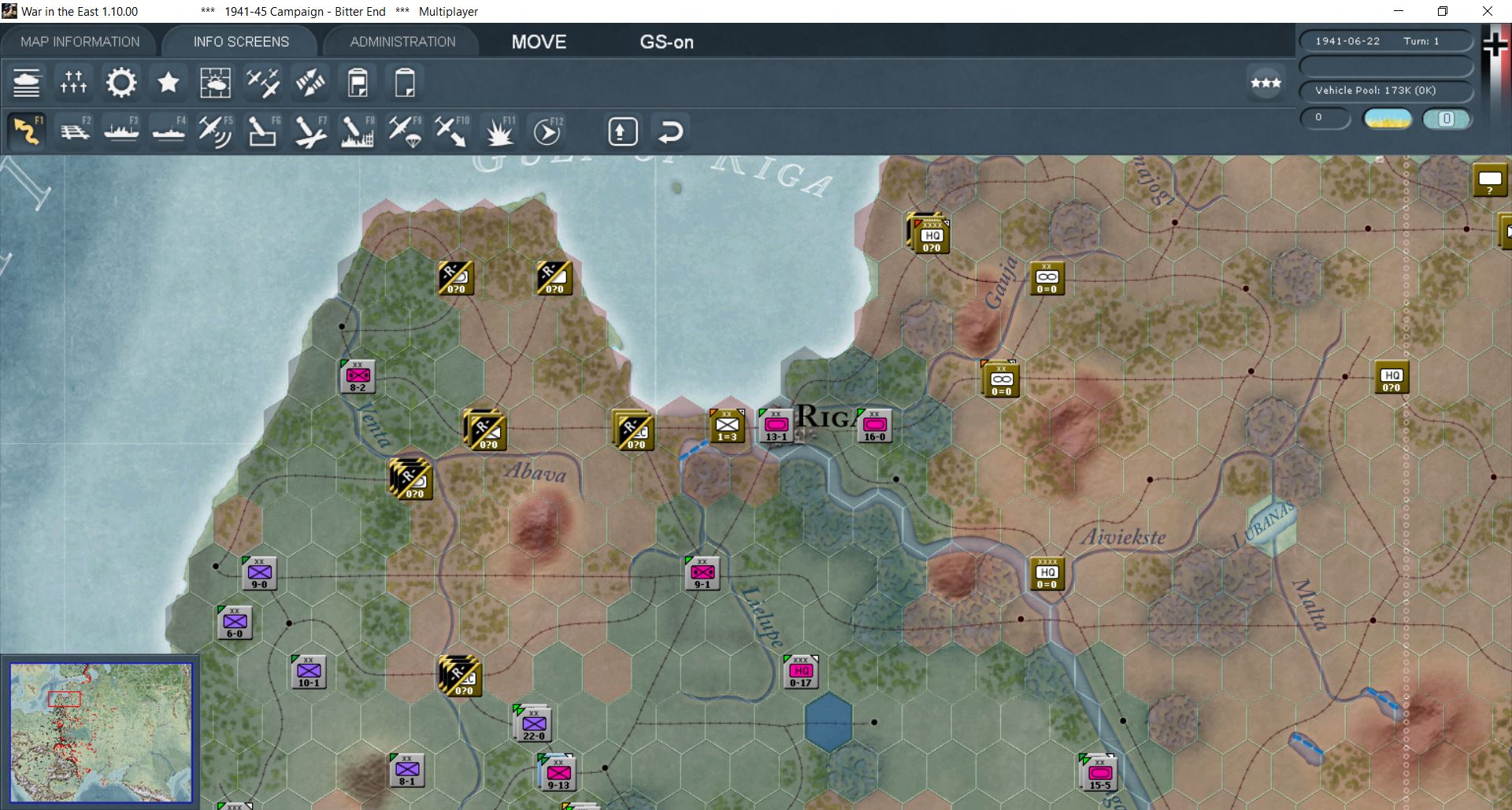The width and height of the screenshot is (1512, 810).
Task: Select the F7 bomb airfield mode
Action: coord(310,131)
